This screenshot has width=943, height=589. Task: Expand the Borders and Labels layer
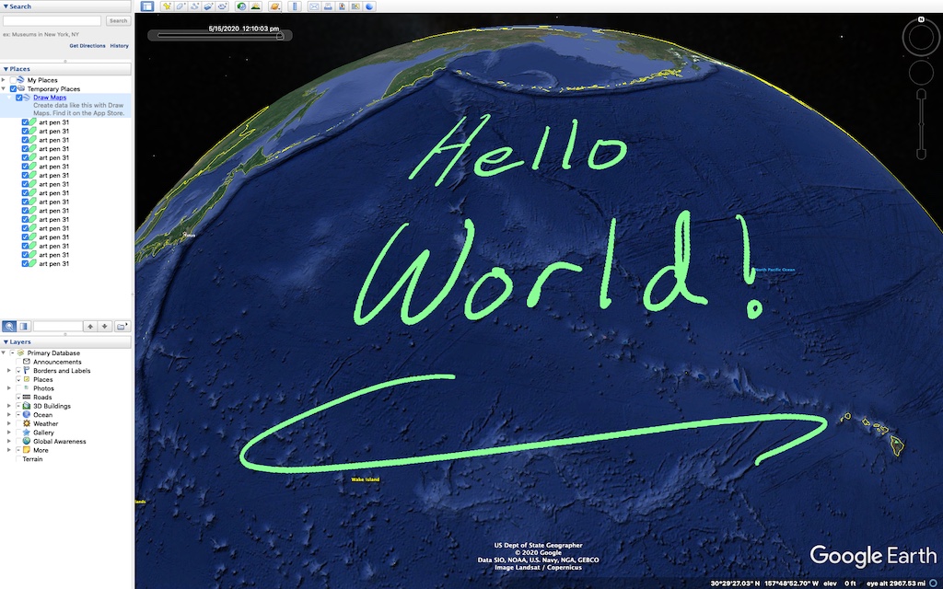pos(9,371)
